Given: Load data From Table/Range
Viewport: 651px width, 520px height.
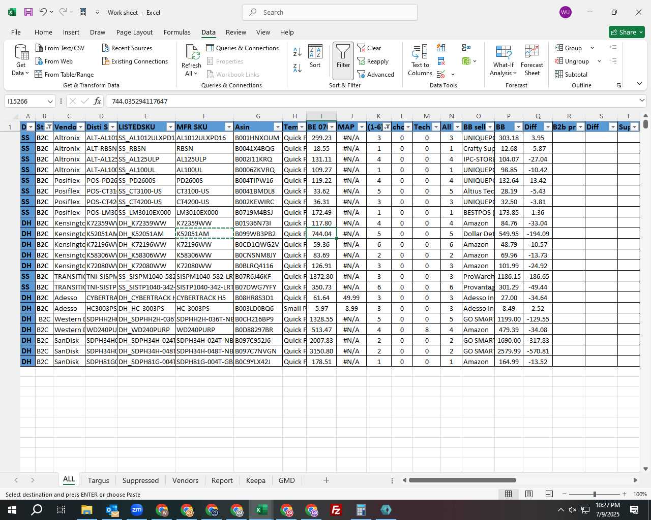Looking at the screenshot, I should [x=64, y=74].
